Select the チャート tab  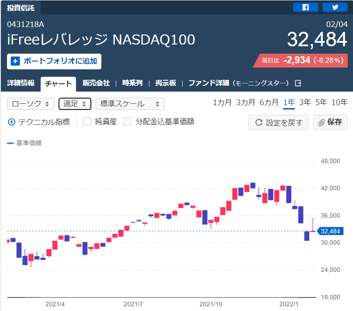click(58, 84)
